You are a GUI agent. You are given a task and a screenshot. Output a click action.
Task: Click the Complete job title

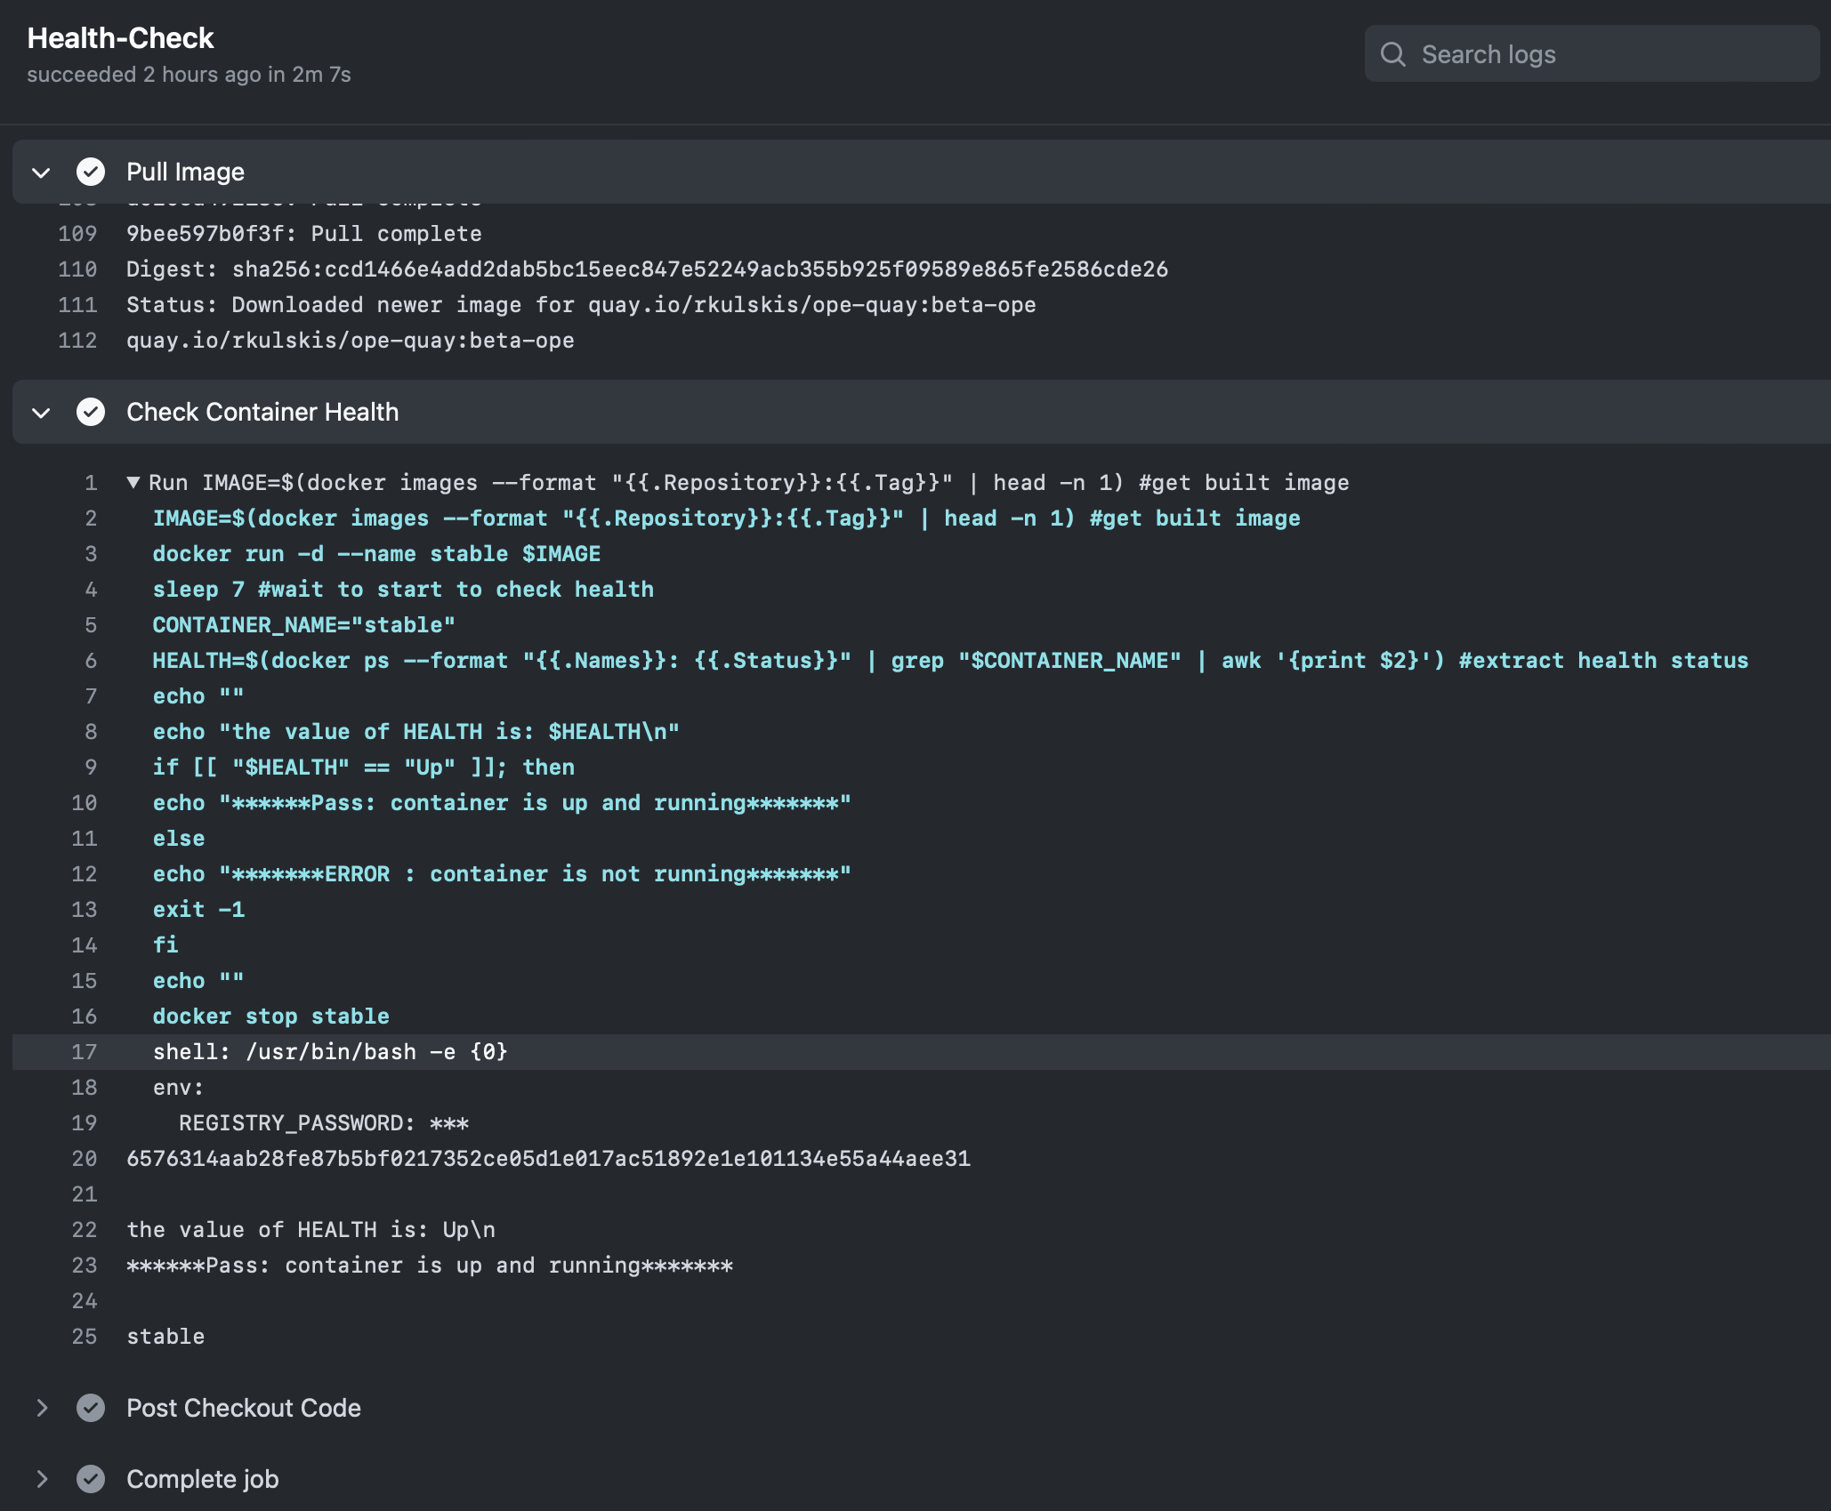coord(202,1479)
